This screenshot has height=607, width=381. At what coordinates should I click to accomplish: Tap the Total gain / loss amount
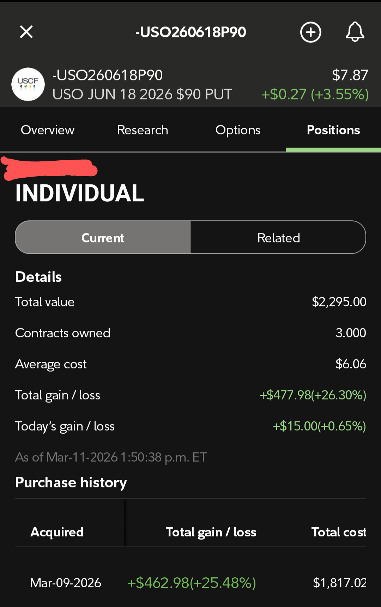(x=313, y=395)
